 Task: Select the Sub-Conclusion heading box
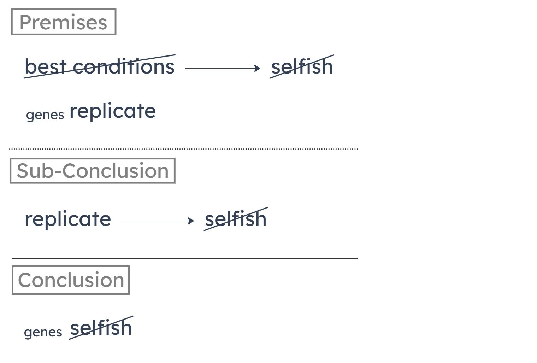93,171
